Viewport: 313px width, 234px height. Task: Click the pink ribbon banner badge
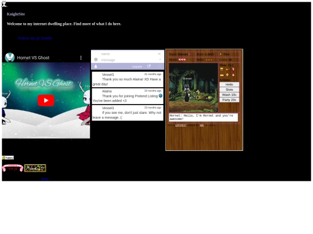point(13,168)
